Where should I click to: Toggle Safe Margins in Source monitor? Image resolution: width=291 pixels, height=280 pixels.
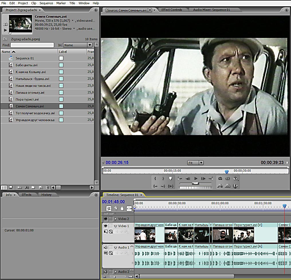tap(227, 179)
